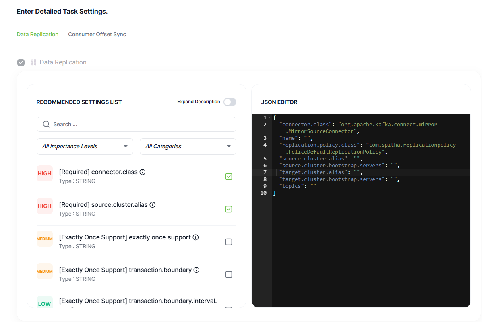Image resolution: width=482 pixels, height=322 pixels.
Task: Uncheck the connector.class checkbox
Action: tap(229, 177)
